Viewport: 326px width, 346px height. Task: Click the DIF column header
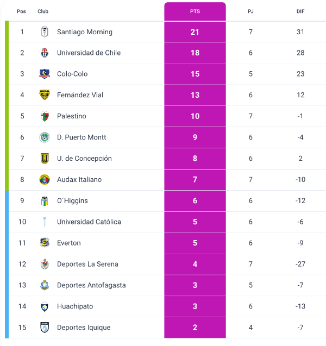pyautogui.click(x=300, y=11)
